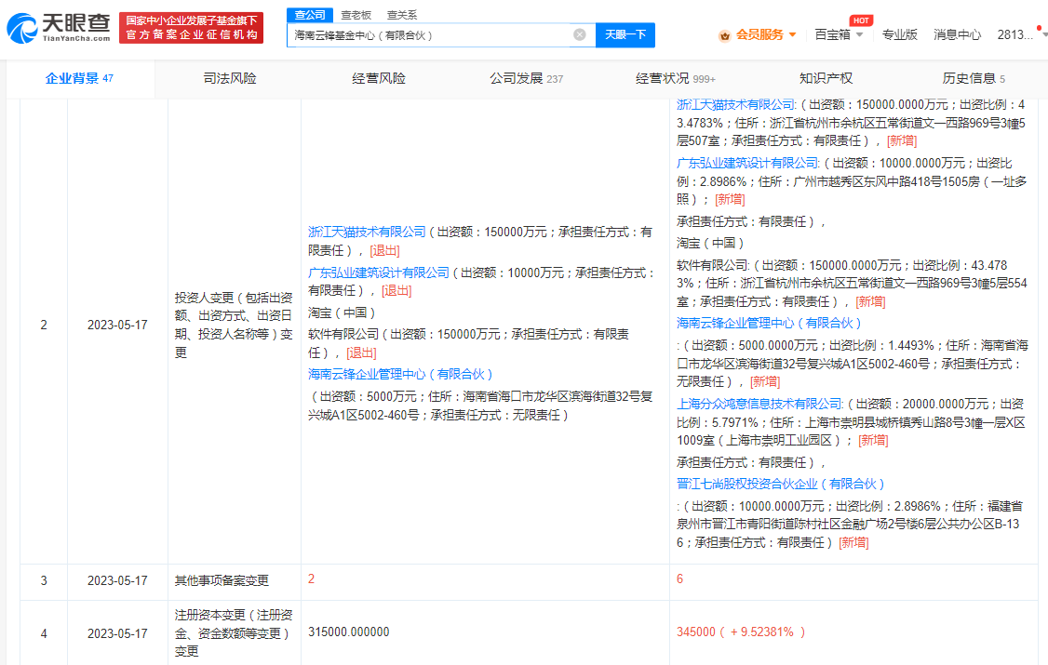Viewport: 1048px width, 665px height.
Task: Click the 2023-05-17 date in row 2
Action: click(117, 326)
